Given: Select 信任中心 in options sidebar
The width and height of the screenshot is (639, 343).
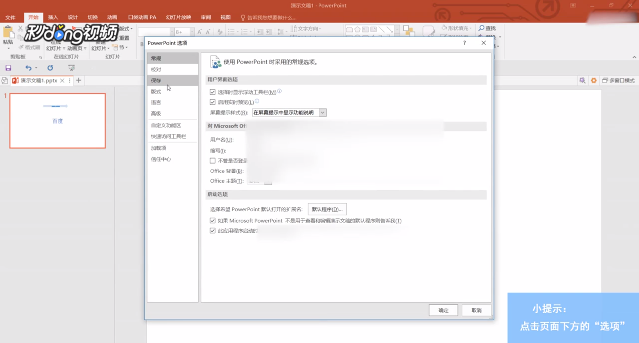Looking at the screenshot, I should (173, 159).
